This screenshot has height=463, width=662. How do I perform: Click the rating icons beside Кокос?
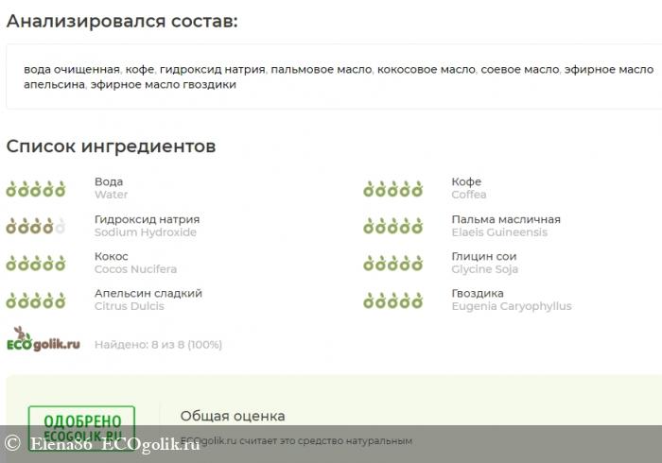point(36,264)
